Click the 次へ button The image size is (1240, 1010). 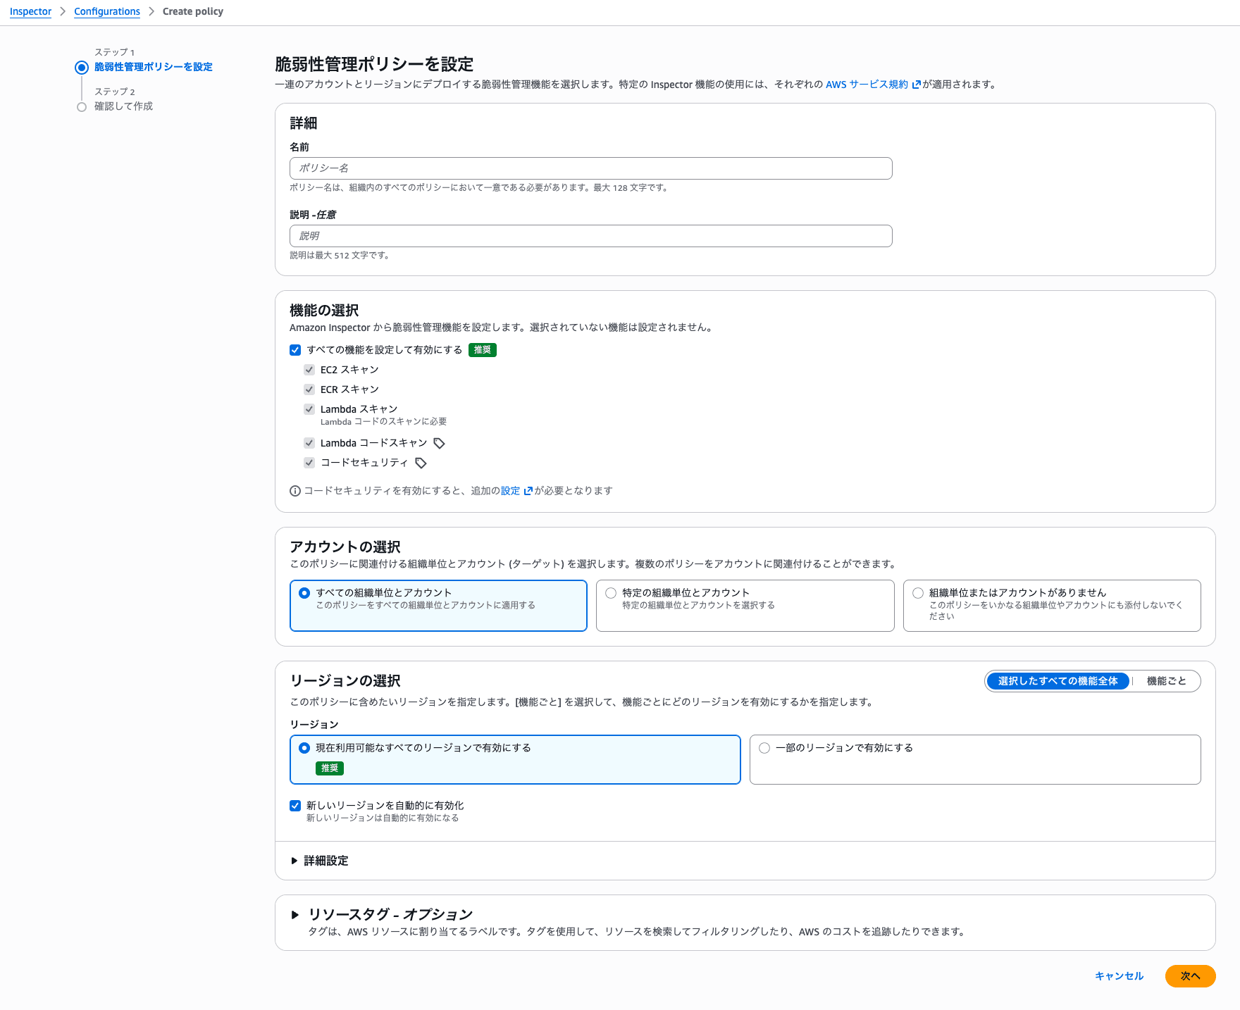[x=1190, y=976]
